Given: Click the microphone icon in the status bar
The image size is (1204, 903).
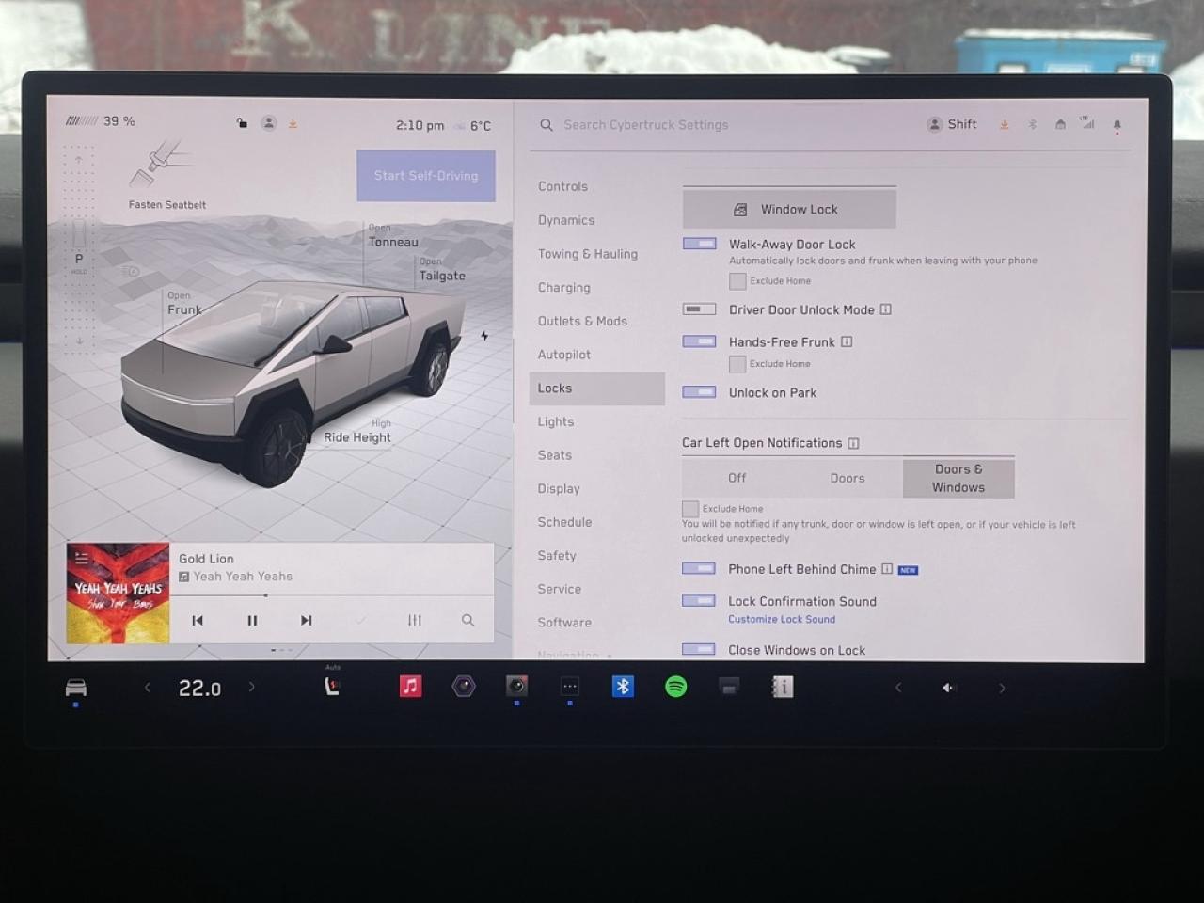Looking at the screenshot, I should click(1117, 125).
